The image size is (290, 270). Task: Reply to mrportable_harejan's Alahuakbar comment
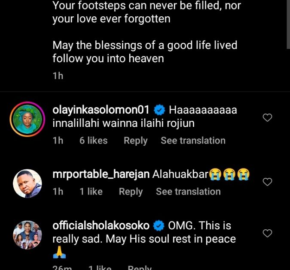[131, 192]
